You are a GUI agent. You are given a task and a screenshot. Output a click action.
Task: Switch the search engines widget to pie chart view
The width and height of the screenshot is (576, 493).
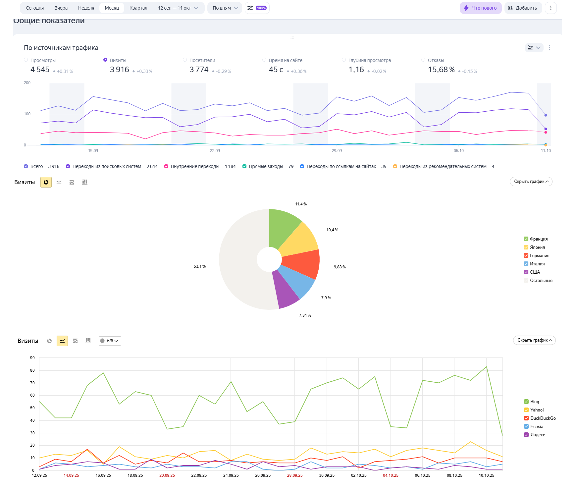click(x=49, y=341)
